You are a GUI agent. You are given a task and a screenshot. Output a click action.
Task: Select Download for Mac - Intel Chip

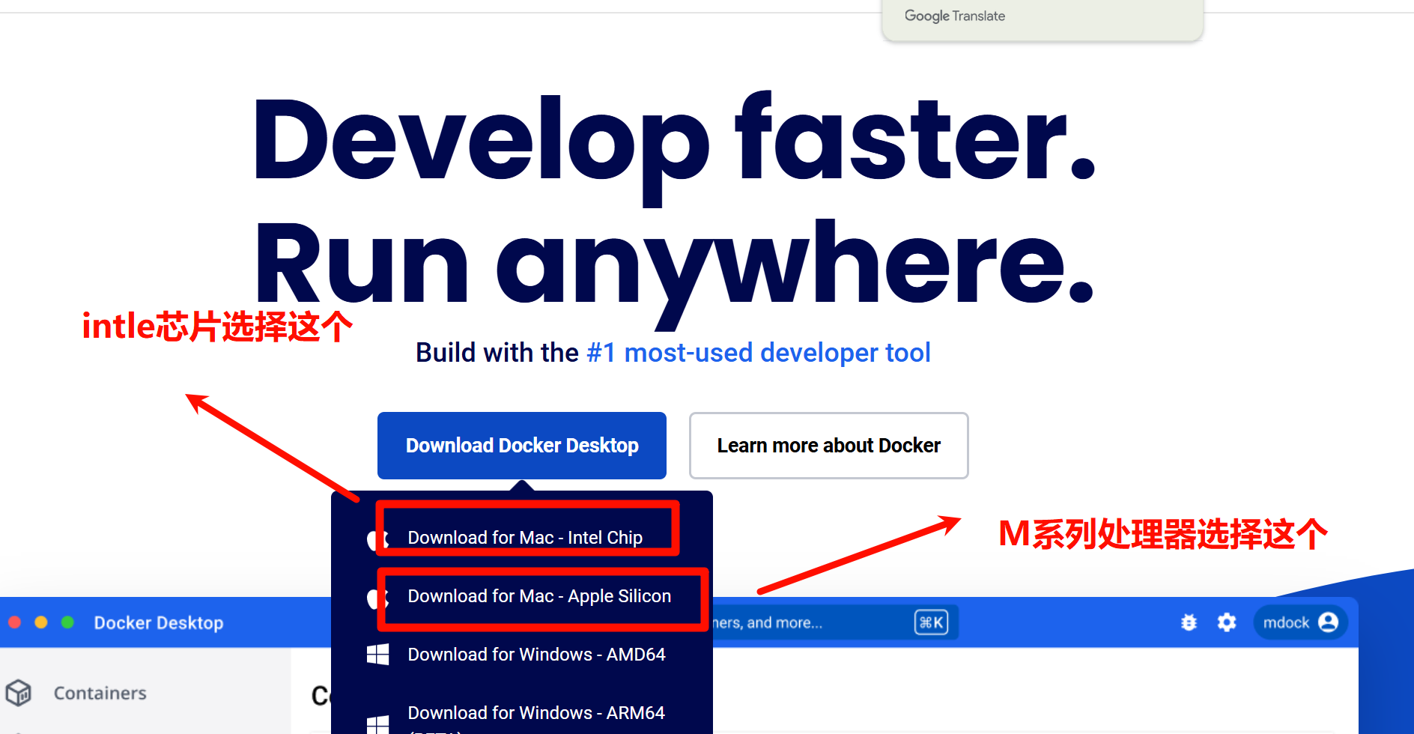click(x=525, y=538)
